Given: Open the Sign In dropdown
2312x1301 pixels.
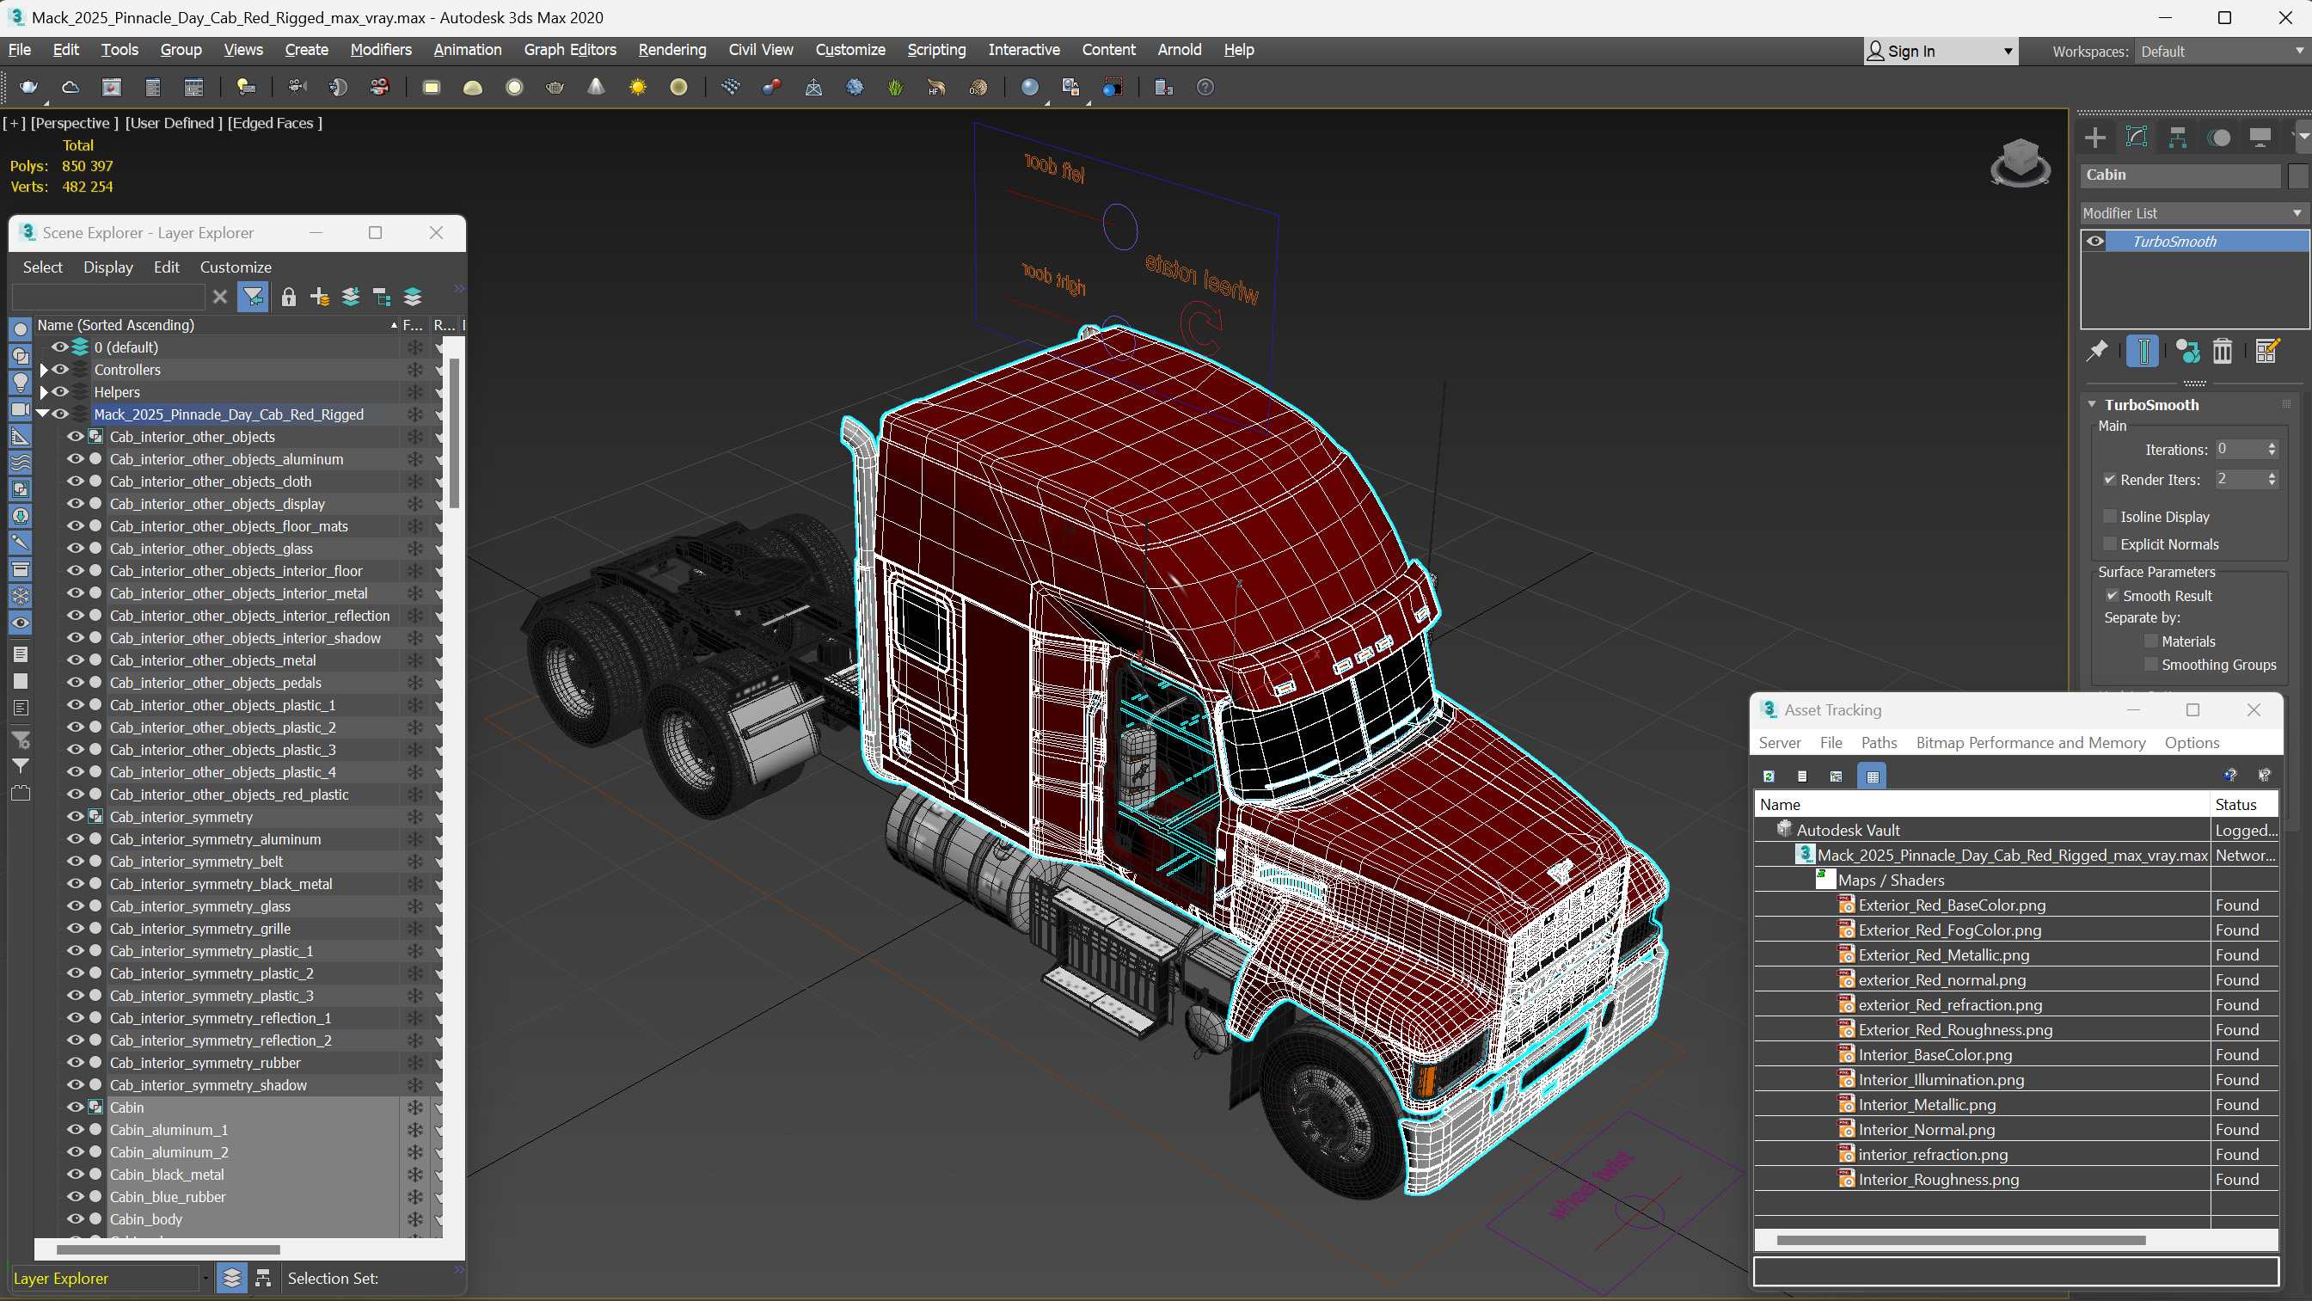Looking at the screenshot, I should (1941, 52).
